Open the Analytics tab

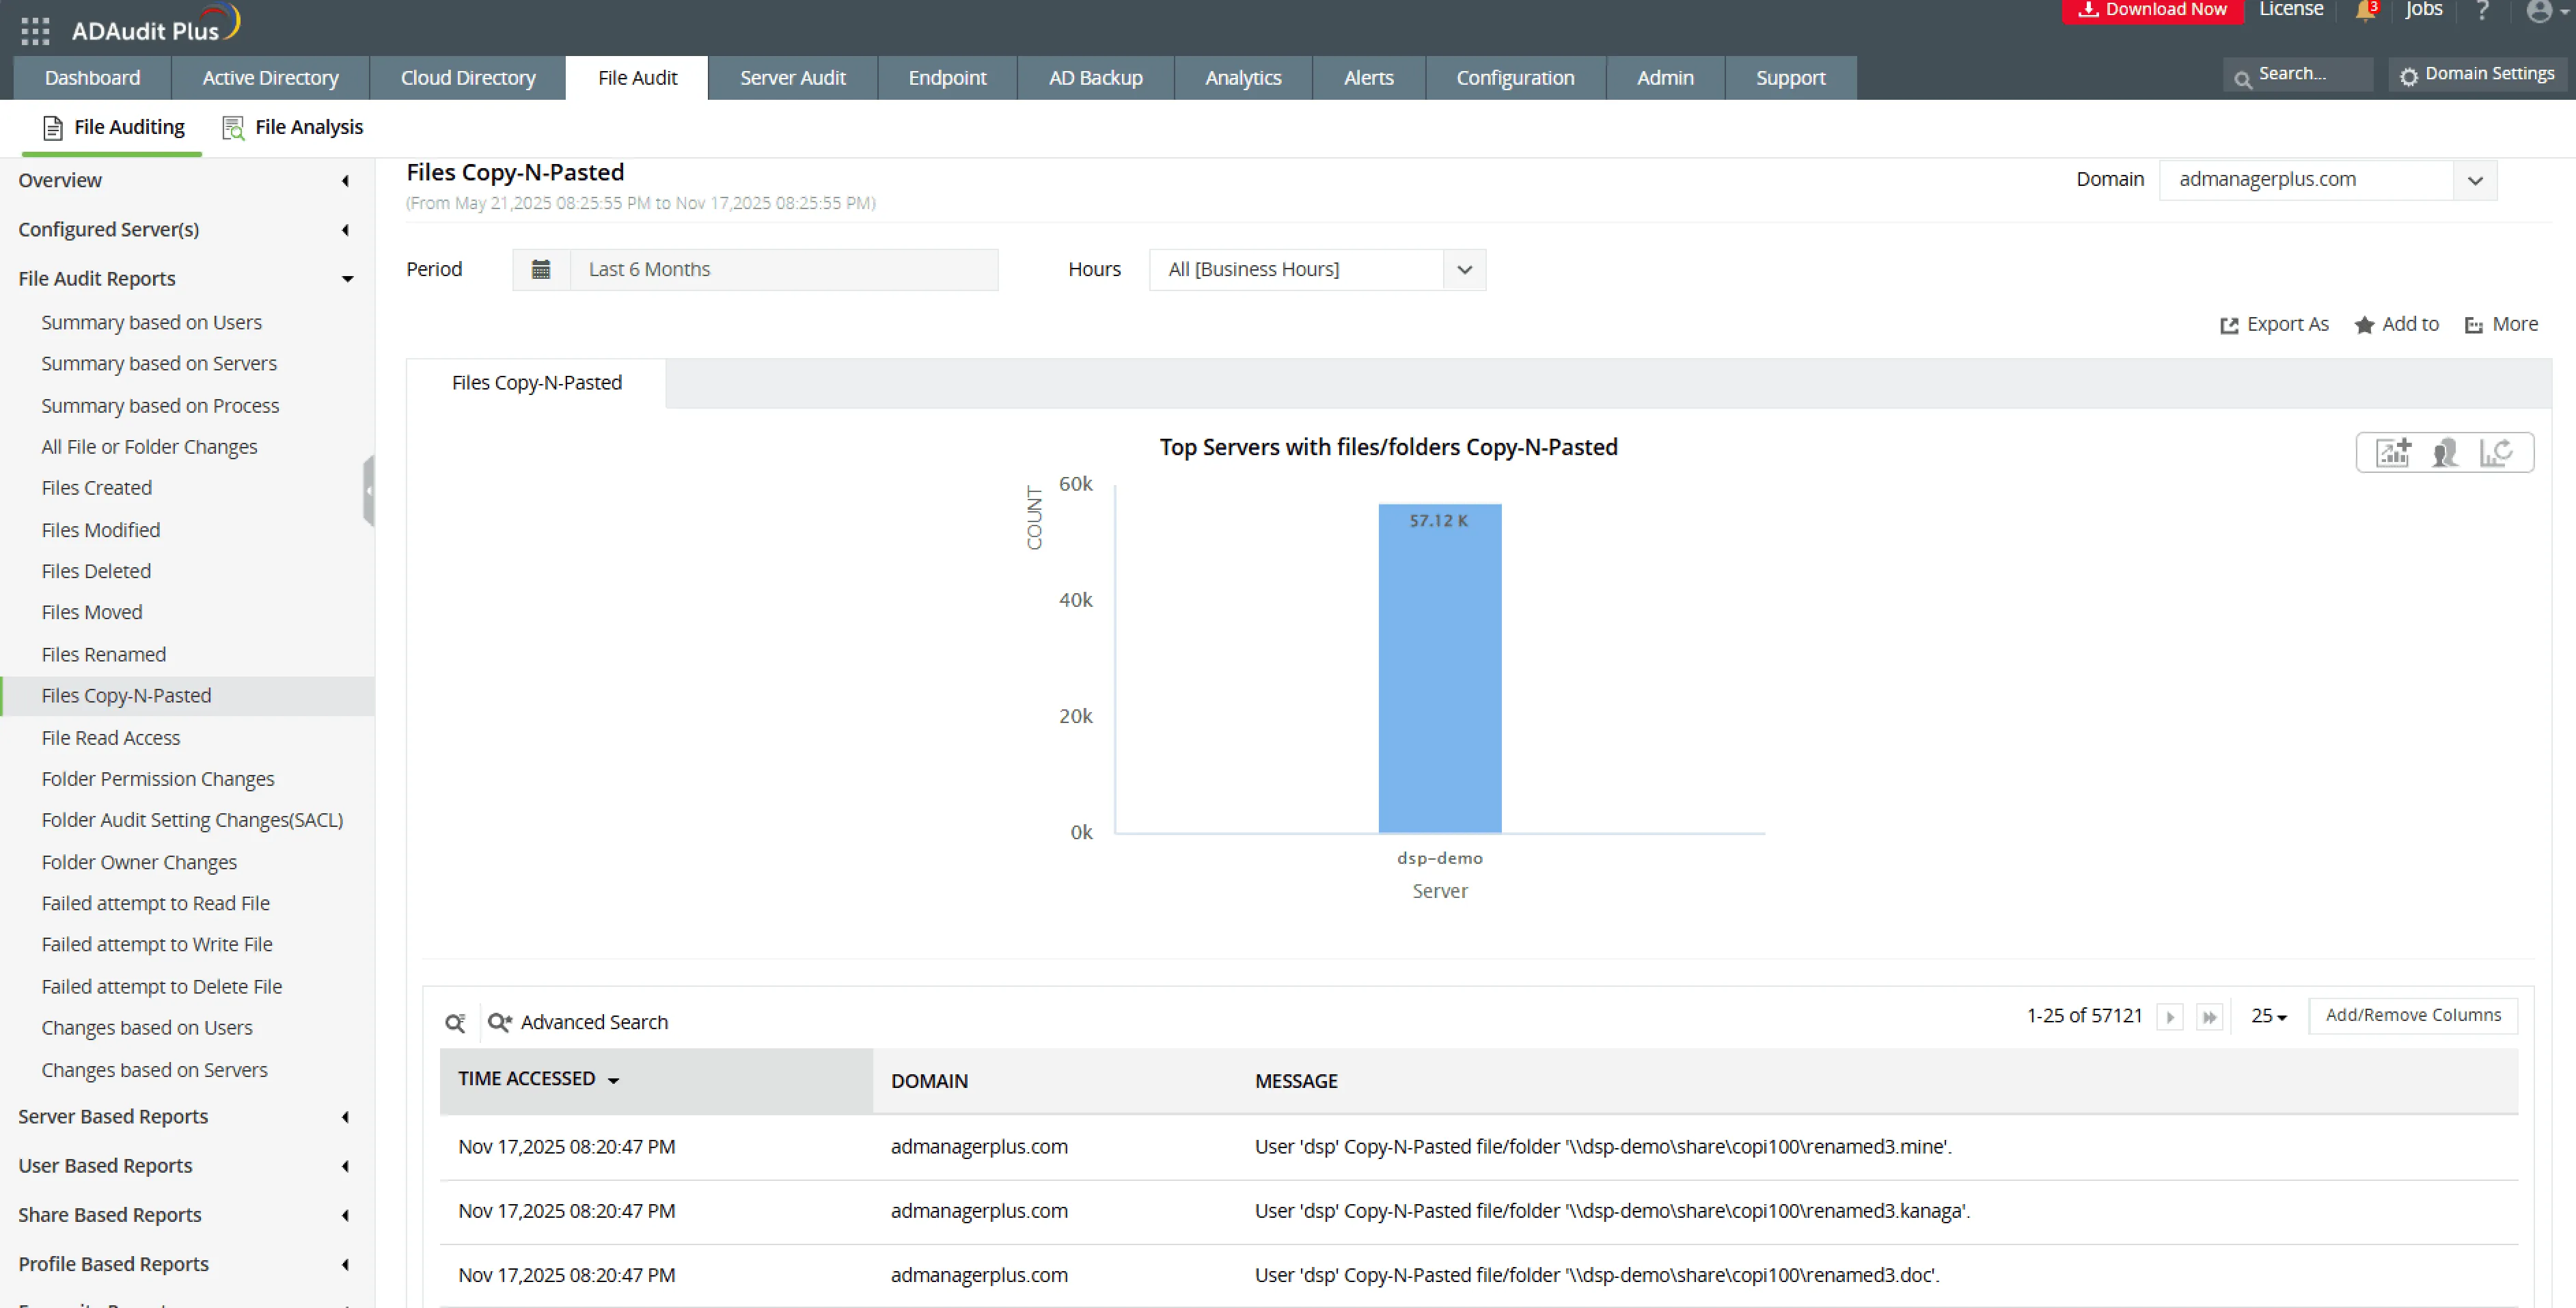(x=1243, y=78)
